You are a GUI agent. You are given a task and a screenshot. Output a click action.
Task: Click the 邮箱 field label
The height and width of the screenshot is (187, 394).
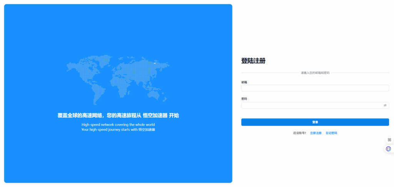tap(244, 82)
